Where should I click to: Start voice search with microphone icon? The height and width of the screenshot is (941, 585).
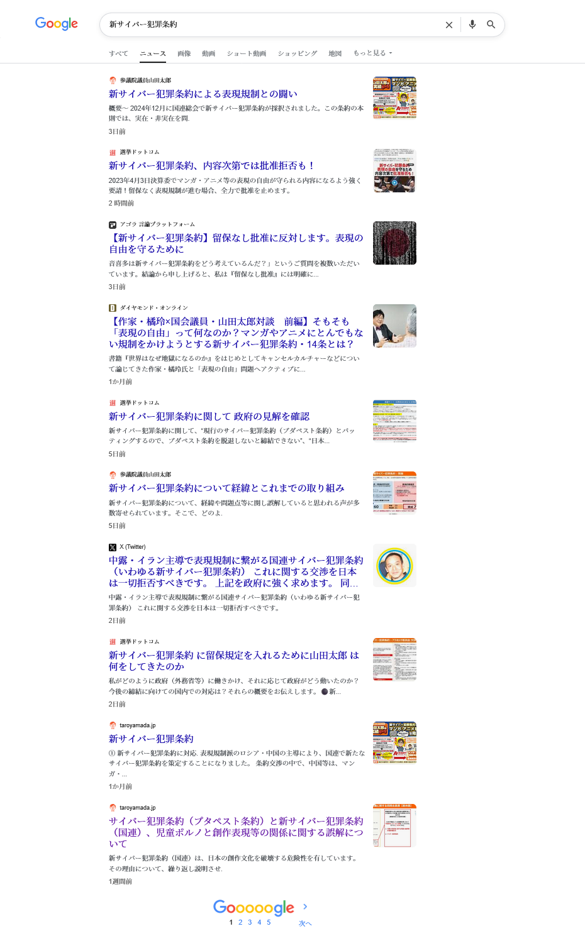pyautogui.click(x=472, y=25)
